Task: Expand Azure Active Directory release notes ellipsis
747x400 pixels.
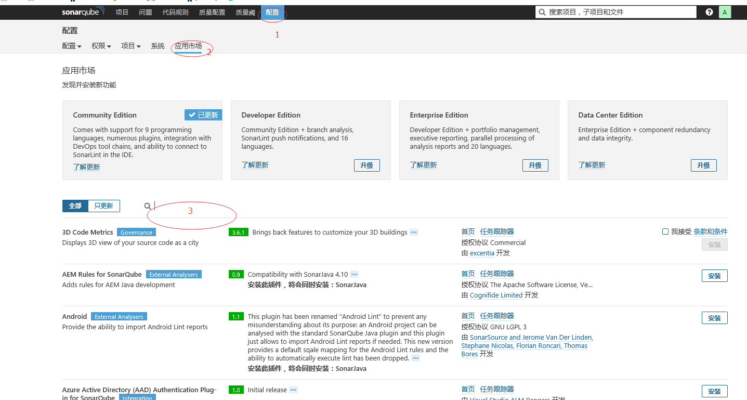Action: click(x=293, y=390)
